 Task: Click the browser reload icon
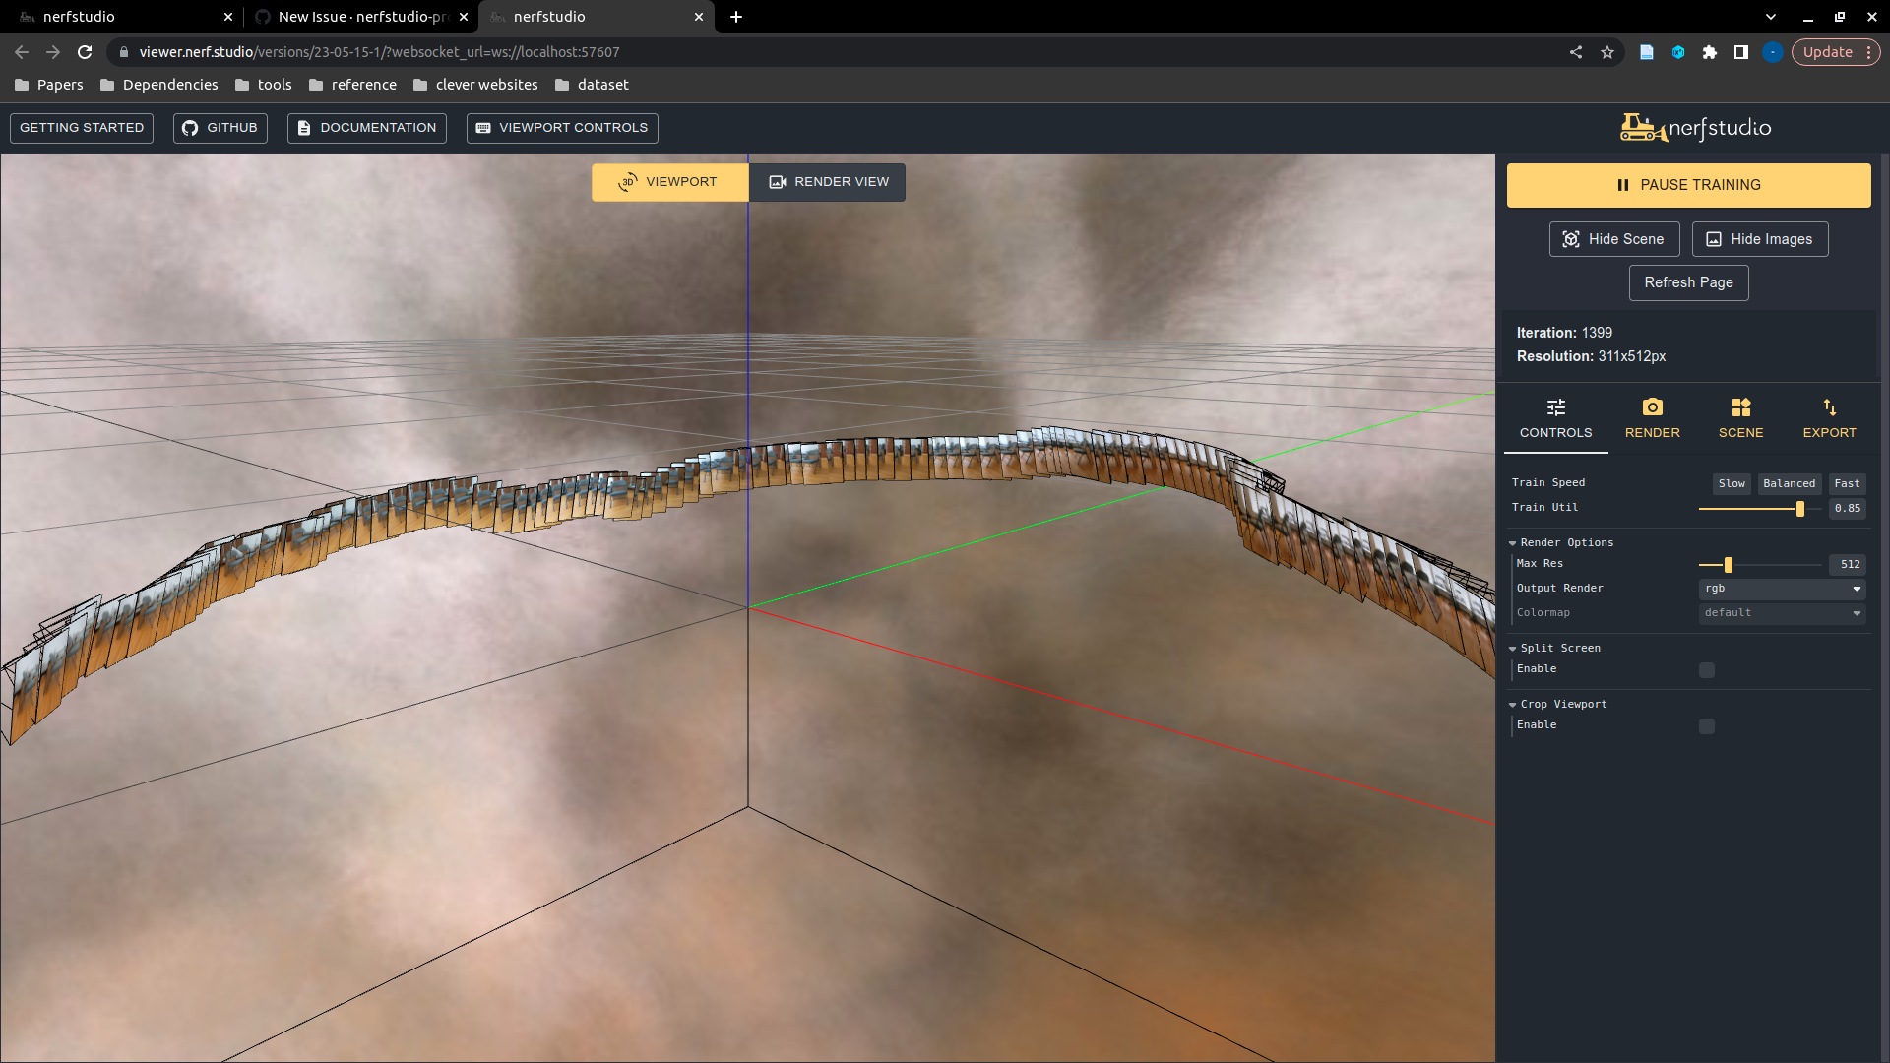click(x=85, y=52)
